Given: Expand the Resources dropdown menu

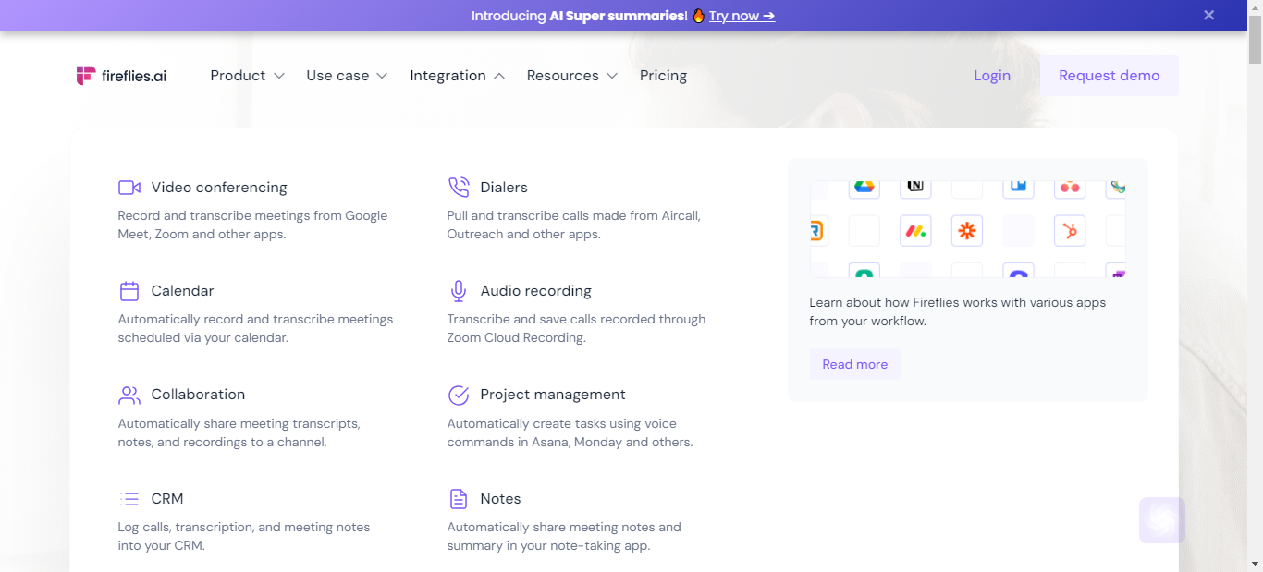Looking at the screenshot, I should 572,76.
